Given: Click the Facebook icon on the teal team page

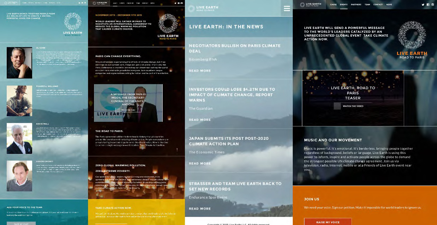Looking at the screenshot, I should (83, 3).
